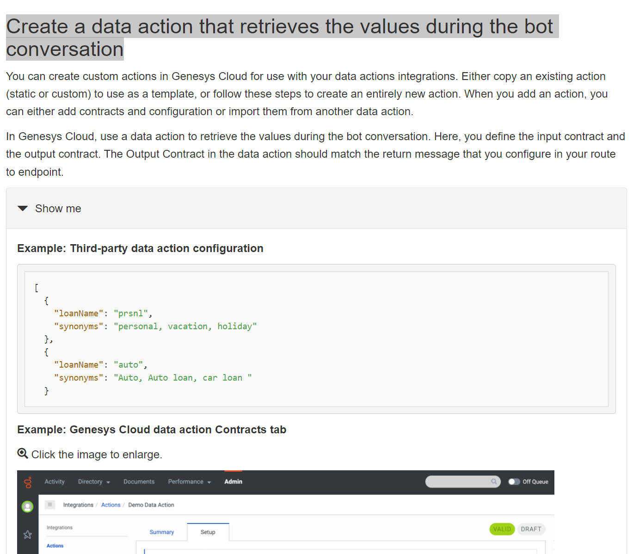The image size is (633, 554).
Task: Toggle the Off Queue switch
Action: [x=514, y=482]
